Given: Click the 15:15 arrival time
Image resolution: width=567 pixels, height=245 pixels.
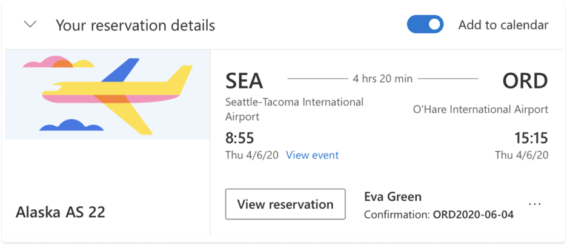Looking at the screenshot, I should coord(530,138).
